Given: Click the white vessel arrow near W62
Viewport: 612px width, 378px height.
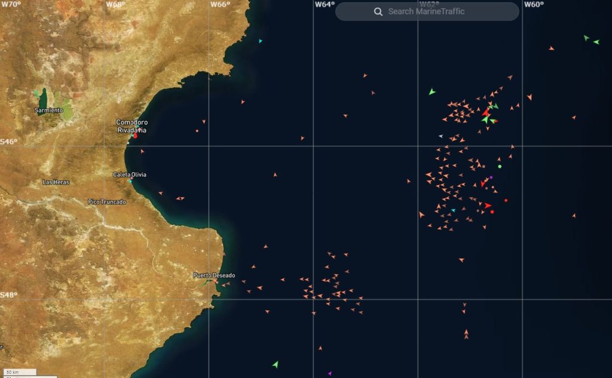Looking at the screenshot, I should (x=441, y=136).
